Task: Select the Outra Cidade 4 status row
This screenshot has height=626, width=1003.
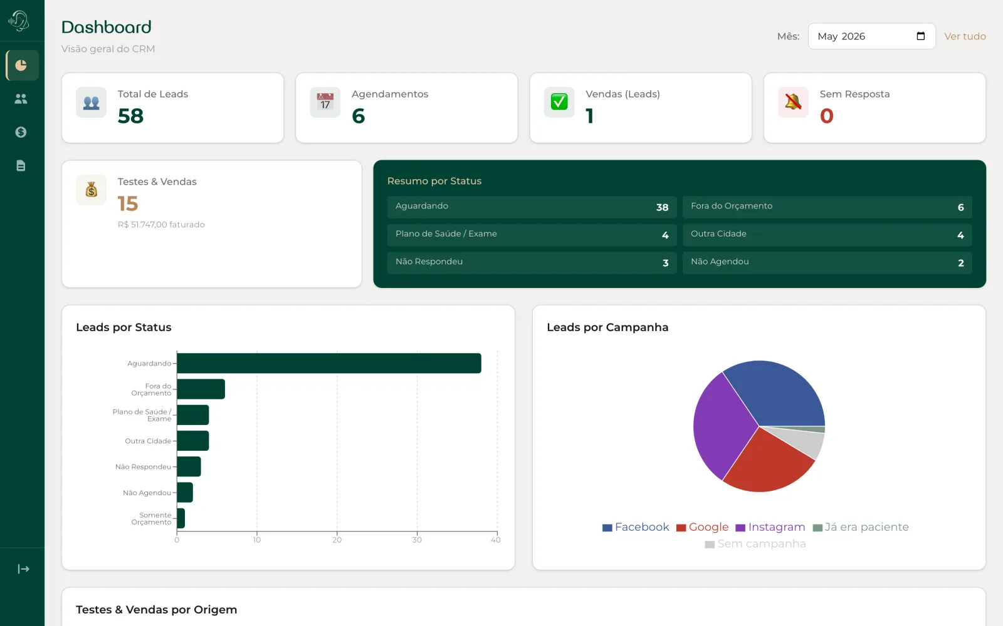Action: pyautogui.click(x=827, y=235)
